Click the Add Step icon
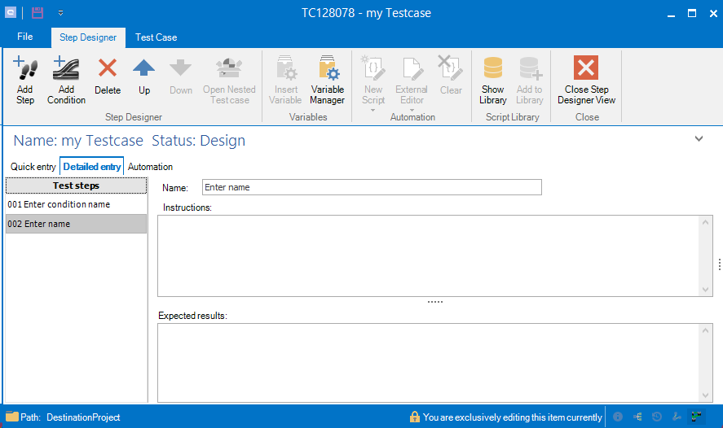Image resolution: width=723 pixels, height=428 pixels. click(25, 81)
